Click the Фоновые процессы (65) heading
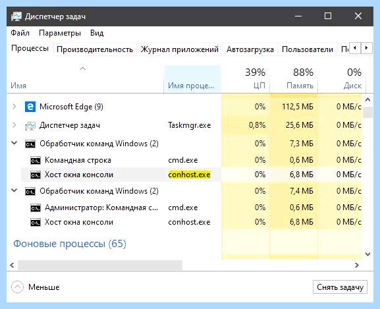 point(70,244)
